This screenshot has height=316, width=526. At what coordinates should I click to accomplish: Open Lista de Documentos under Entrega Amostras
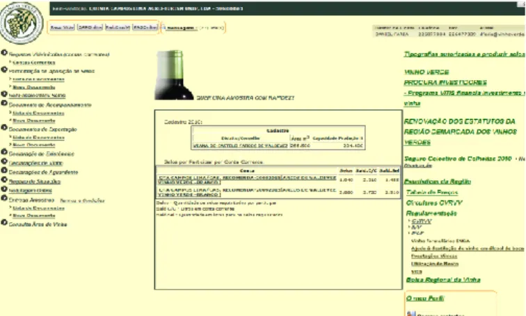pos(38,208)
